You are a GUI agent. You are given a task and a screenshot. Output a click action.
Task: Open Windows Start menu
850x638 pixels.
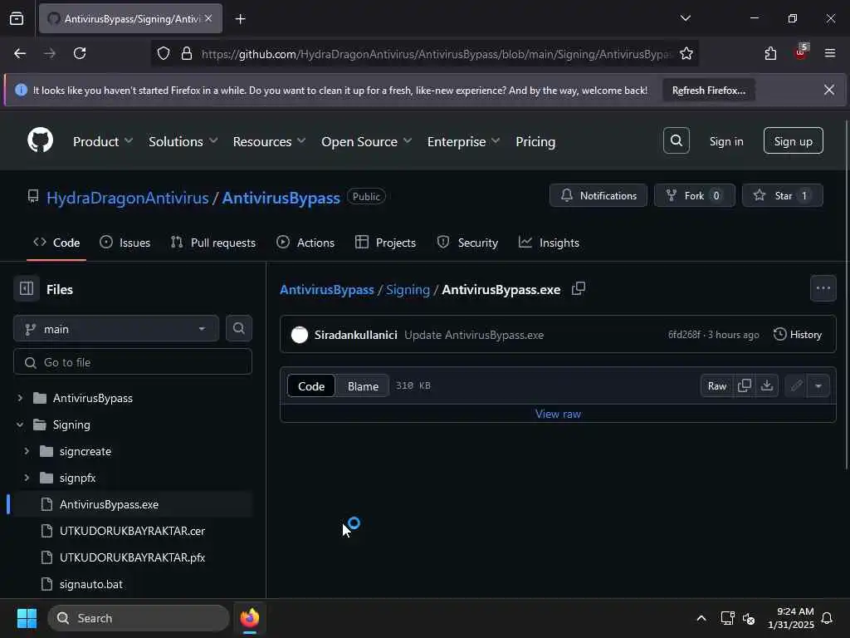click(x=27, y=618)
